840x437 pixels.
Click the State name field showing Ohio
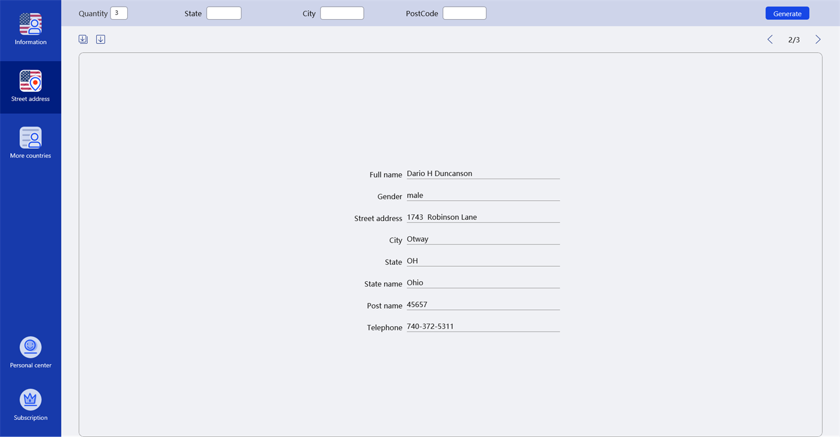pyautogui.click(x=483, y=283)
